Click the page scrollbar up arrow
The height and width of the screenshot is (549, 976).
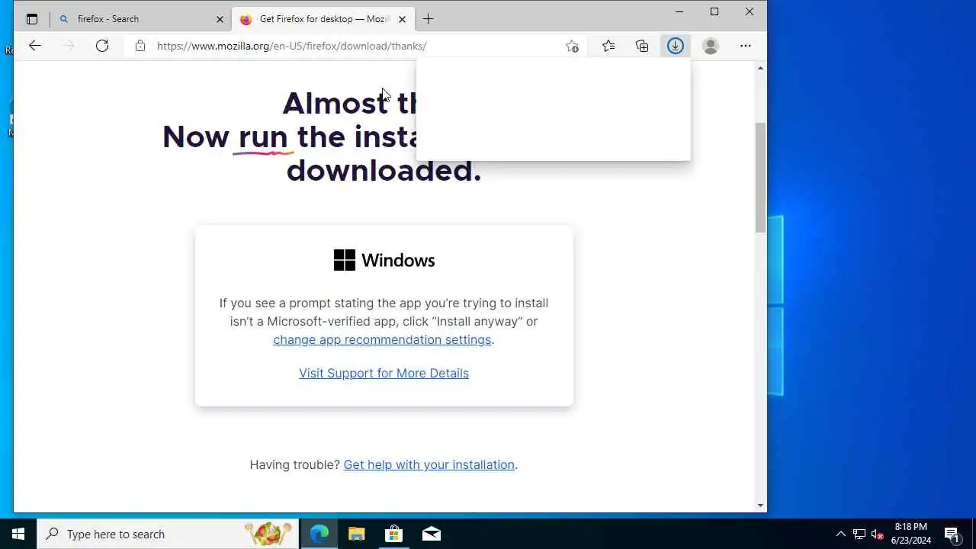tap(760, 68)
